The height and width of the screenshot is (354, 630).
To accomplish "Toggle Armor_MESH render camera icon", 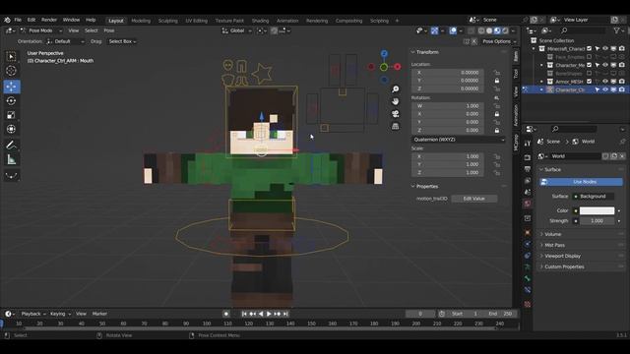I will click(x=622, y=82).
